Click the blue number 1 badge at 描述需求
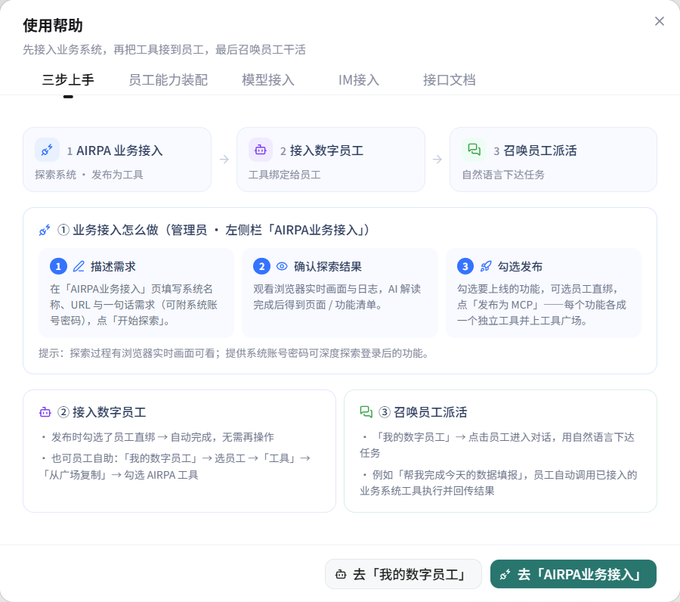The image size is (680, 602). pyautogui.click(x=58, y=266)
